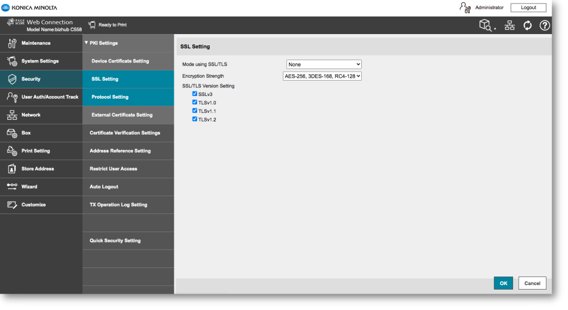This screenshot has width=568, height=310.
Task: Click the PageScope Web Connection logo
Action: point(15,22)
